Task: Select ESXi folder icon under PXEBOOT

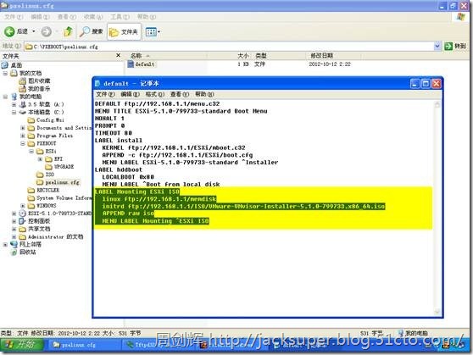Action: pyautogui.click(x=40, y=151)
